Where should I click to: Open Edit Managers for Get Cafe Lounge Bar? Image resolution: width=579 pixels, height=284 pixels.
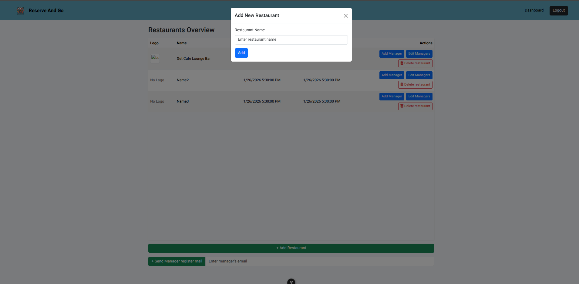tap(419, 54)
